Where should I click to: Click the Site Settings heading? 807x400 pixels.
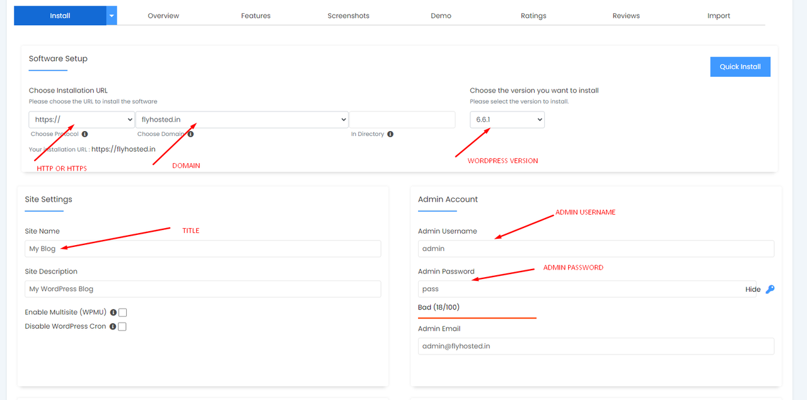point(49,199)
